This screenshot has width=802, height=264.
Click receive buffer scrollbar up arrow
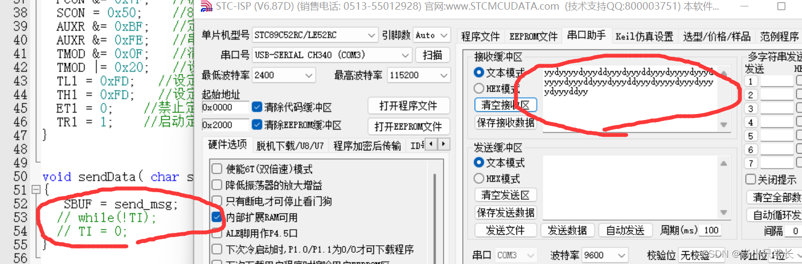[x=724, y=74]
